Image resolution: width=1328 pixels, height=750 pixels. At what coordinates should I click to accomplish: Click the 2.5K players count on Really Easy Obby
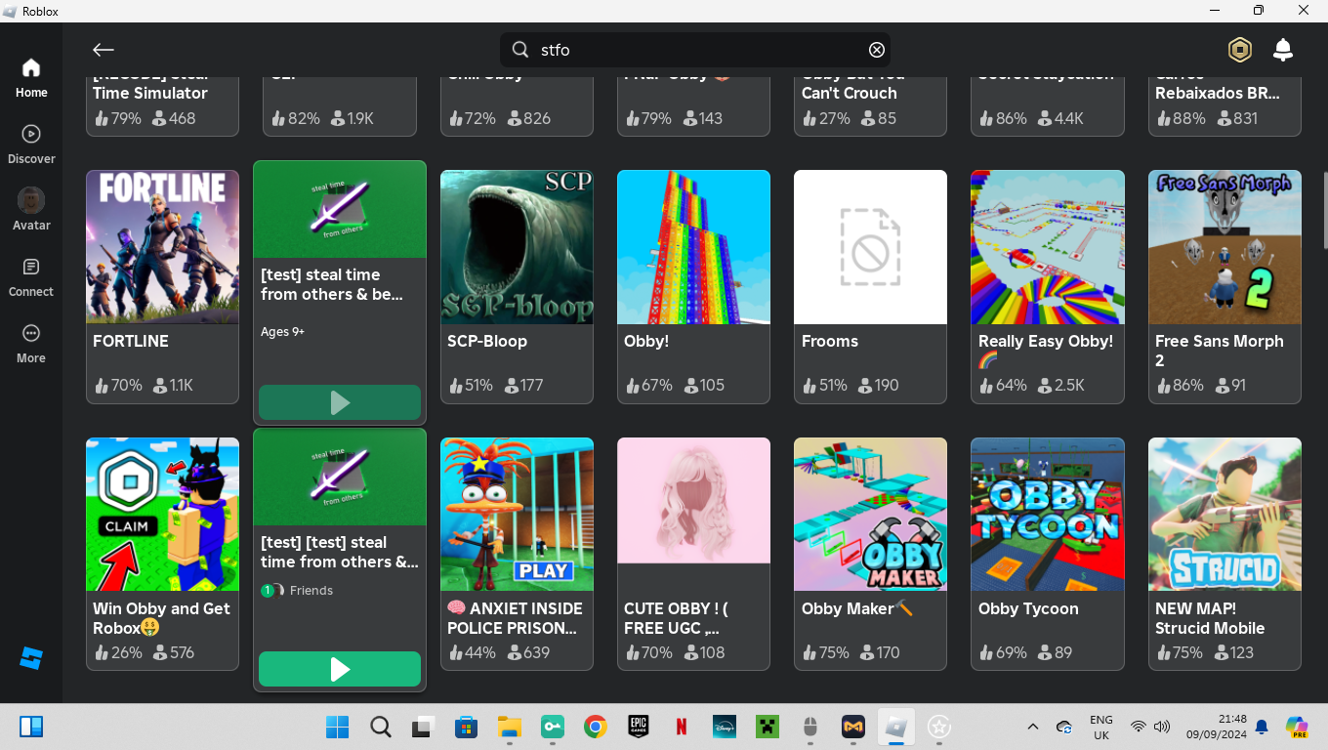(1061, 385)
